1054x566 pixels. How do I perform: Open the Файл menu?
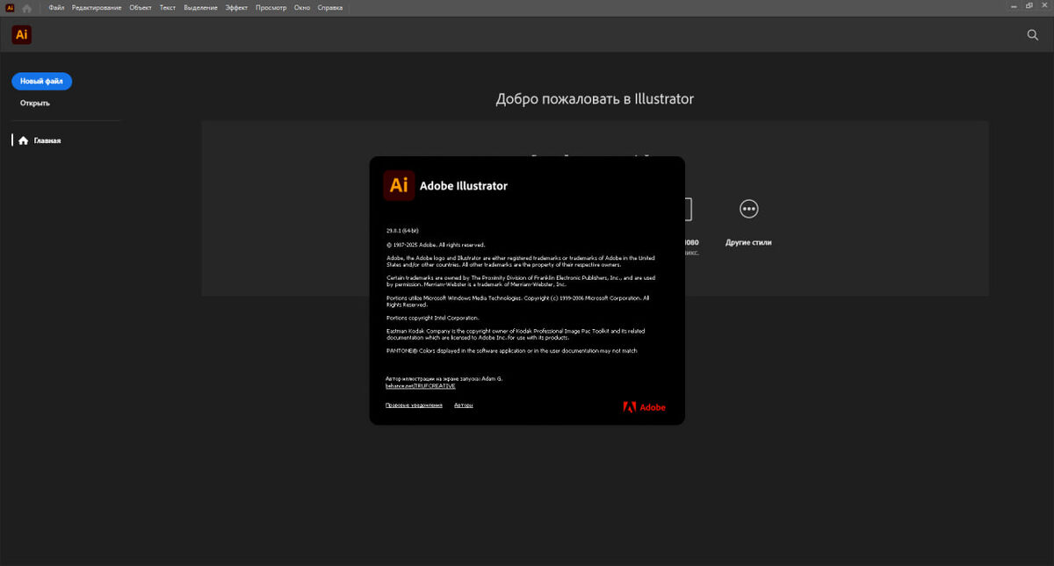57,7
